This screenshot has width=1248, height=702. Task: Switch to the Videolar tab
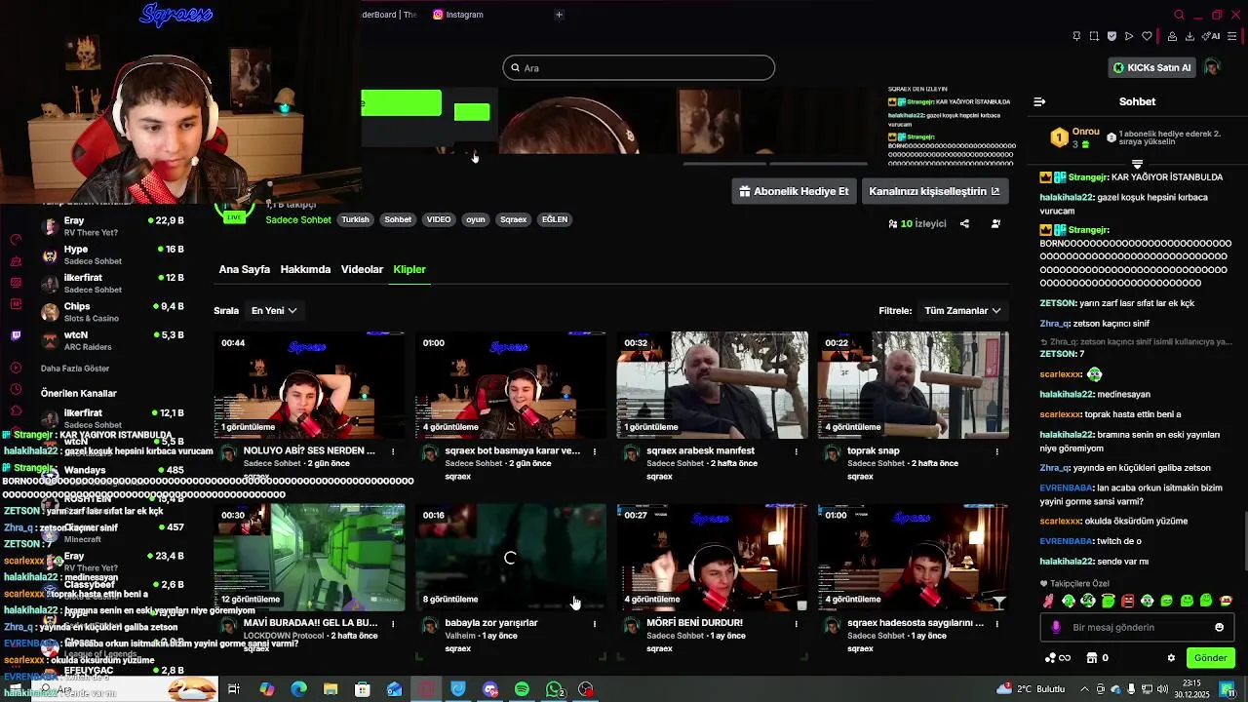coord(362,269)
